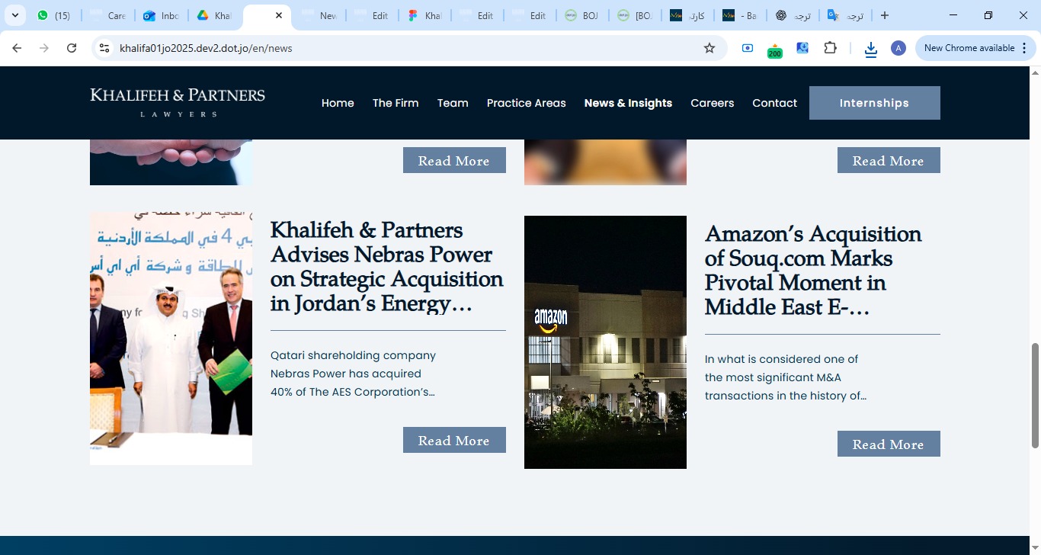Open the profile avatar A

(898, 48)
